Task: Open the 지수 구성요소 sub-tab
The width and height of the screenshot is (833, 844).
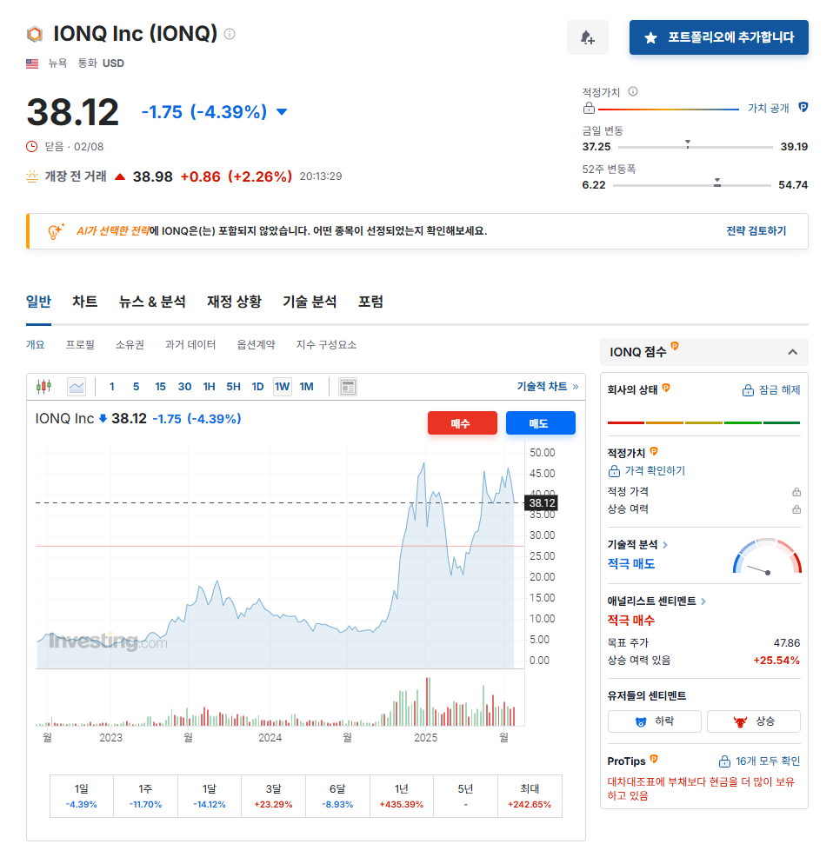Action: [326, 344]
